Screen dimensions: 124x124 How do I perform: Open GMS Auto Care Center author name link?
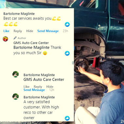31,43
